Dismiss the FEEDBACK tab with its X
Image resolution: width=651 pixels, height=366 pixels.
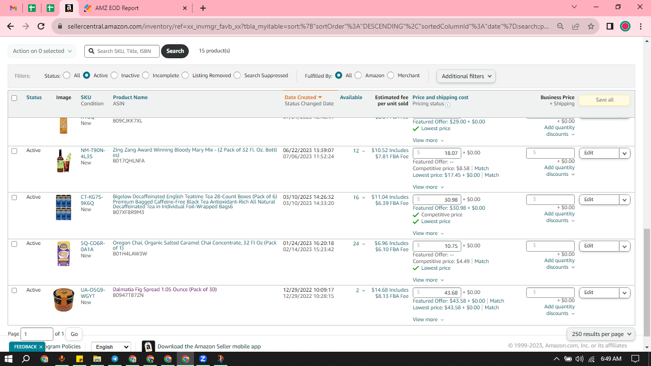coord(41,347)
